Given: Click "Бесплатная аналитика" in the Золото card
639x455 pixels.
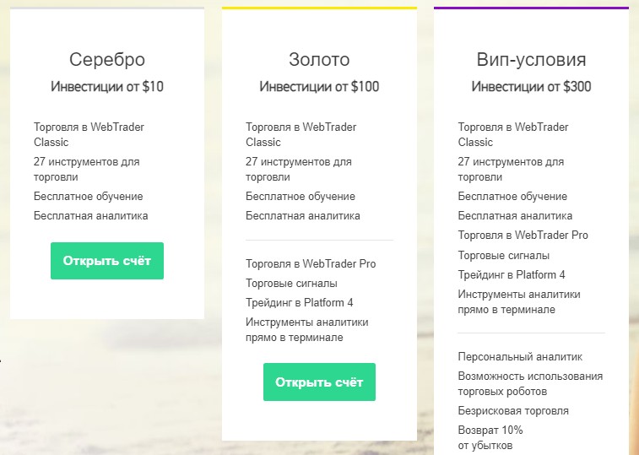Looking at the screenshot, I should pos(303,215).
